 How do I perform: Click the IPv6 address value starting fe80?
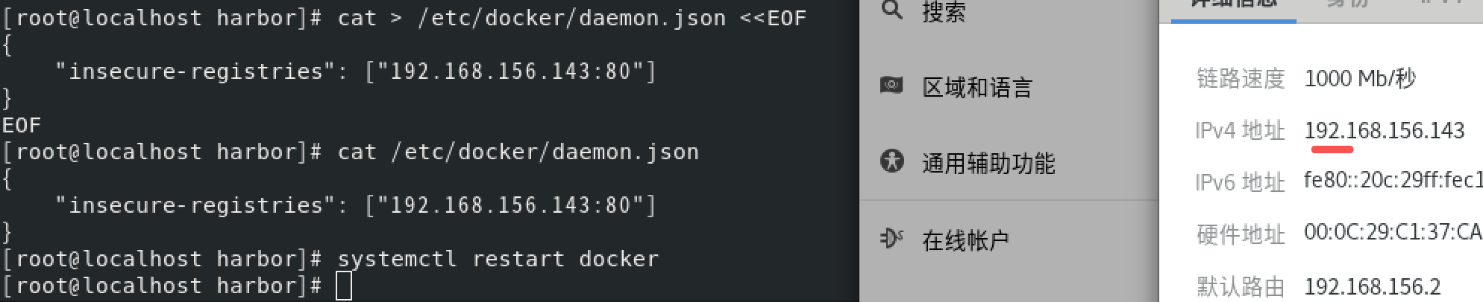(1392, 180)
